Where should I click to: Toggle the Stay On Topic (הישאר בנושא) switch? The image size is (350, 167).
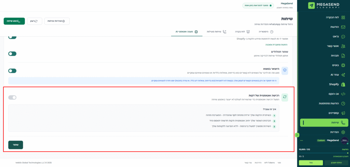(x=12, y=71)
